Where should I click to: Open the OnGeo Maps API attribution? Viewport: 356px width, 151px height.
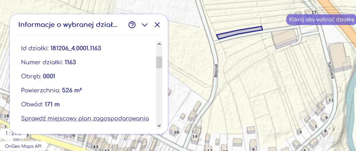pos(23,146)
